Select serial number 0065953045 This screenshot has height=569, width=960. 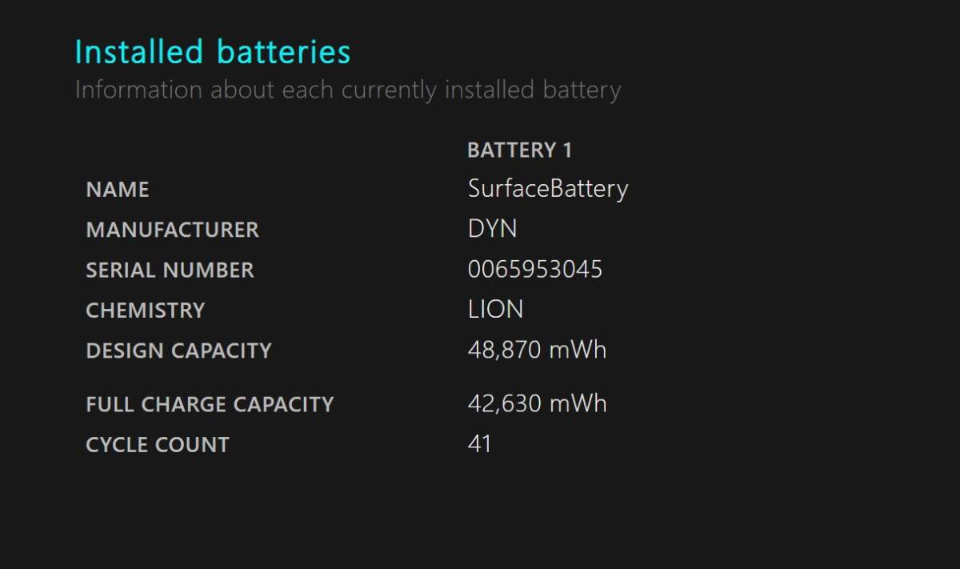pyautogui.click(x=535, y=269)
